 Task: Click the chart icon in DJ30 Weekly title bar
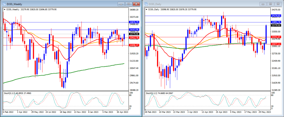point(4,4)
